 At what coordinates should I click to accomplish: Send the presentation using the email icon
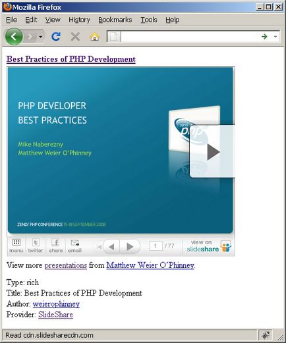[74, 246]
